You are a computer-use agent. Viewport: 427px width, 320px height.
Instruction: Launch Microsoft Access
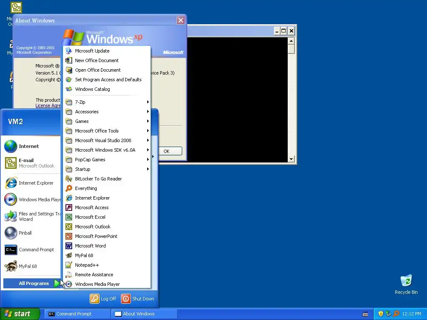pyautogui.click(x=107, y=207)
